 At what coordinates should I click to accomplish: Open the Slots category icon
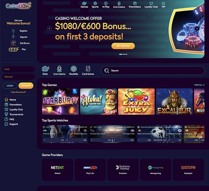[45, 69]
